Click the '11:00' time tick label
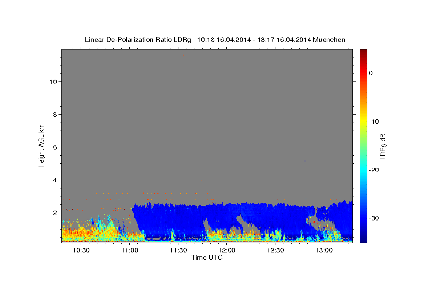Image resolution: width=436 pixels, height=291 pixels. pos(130,250)
